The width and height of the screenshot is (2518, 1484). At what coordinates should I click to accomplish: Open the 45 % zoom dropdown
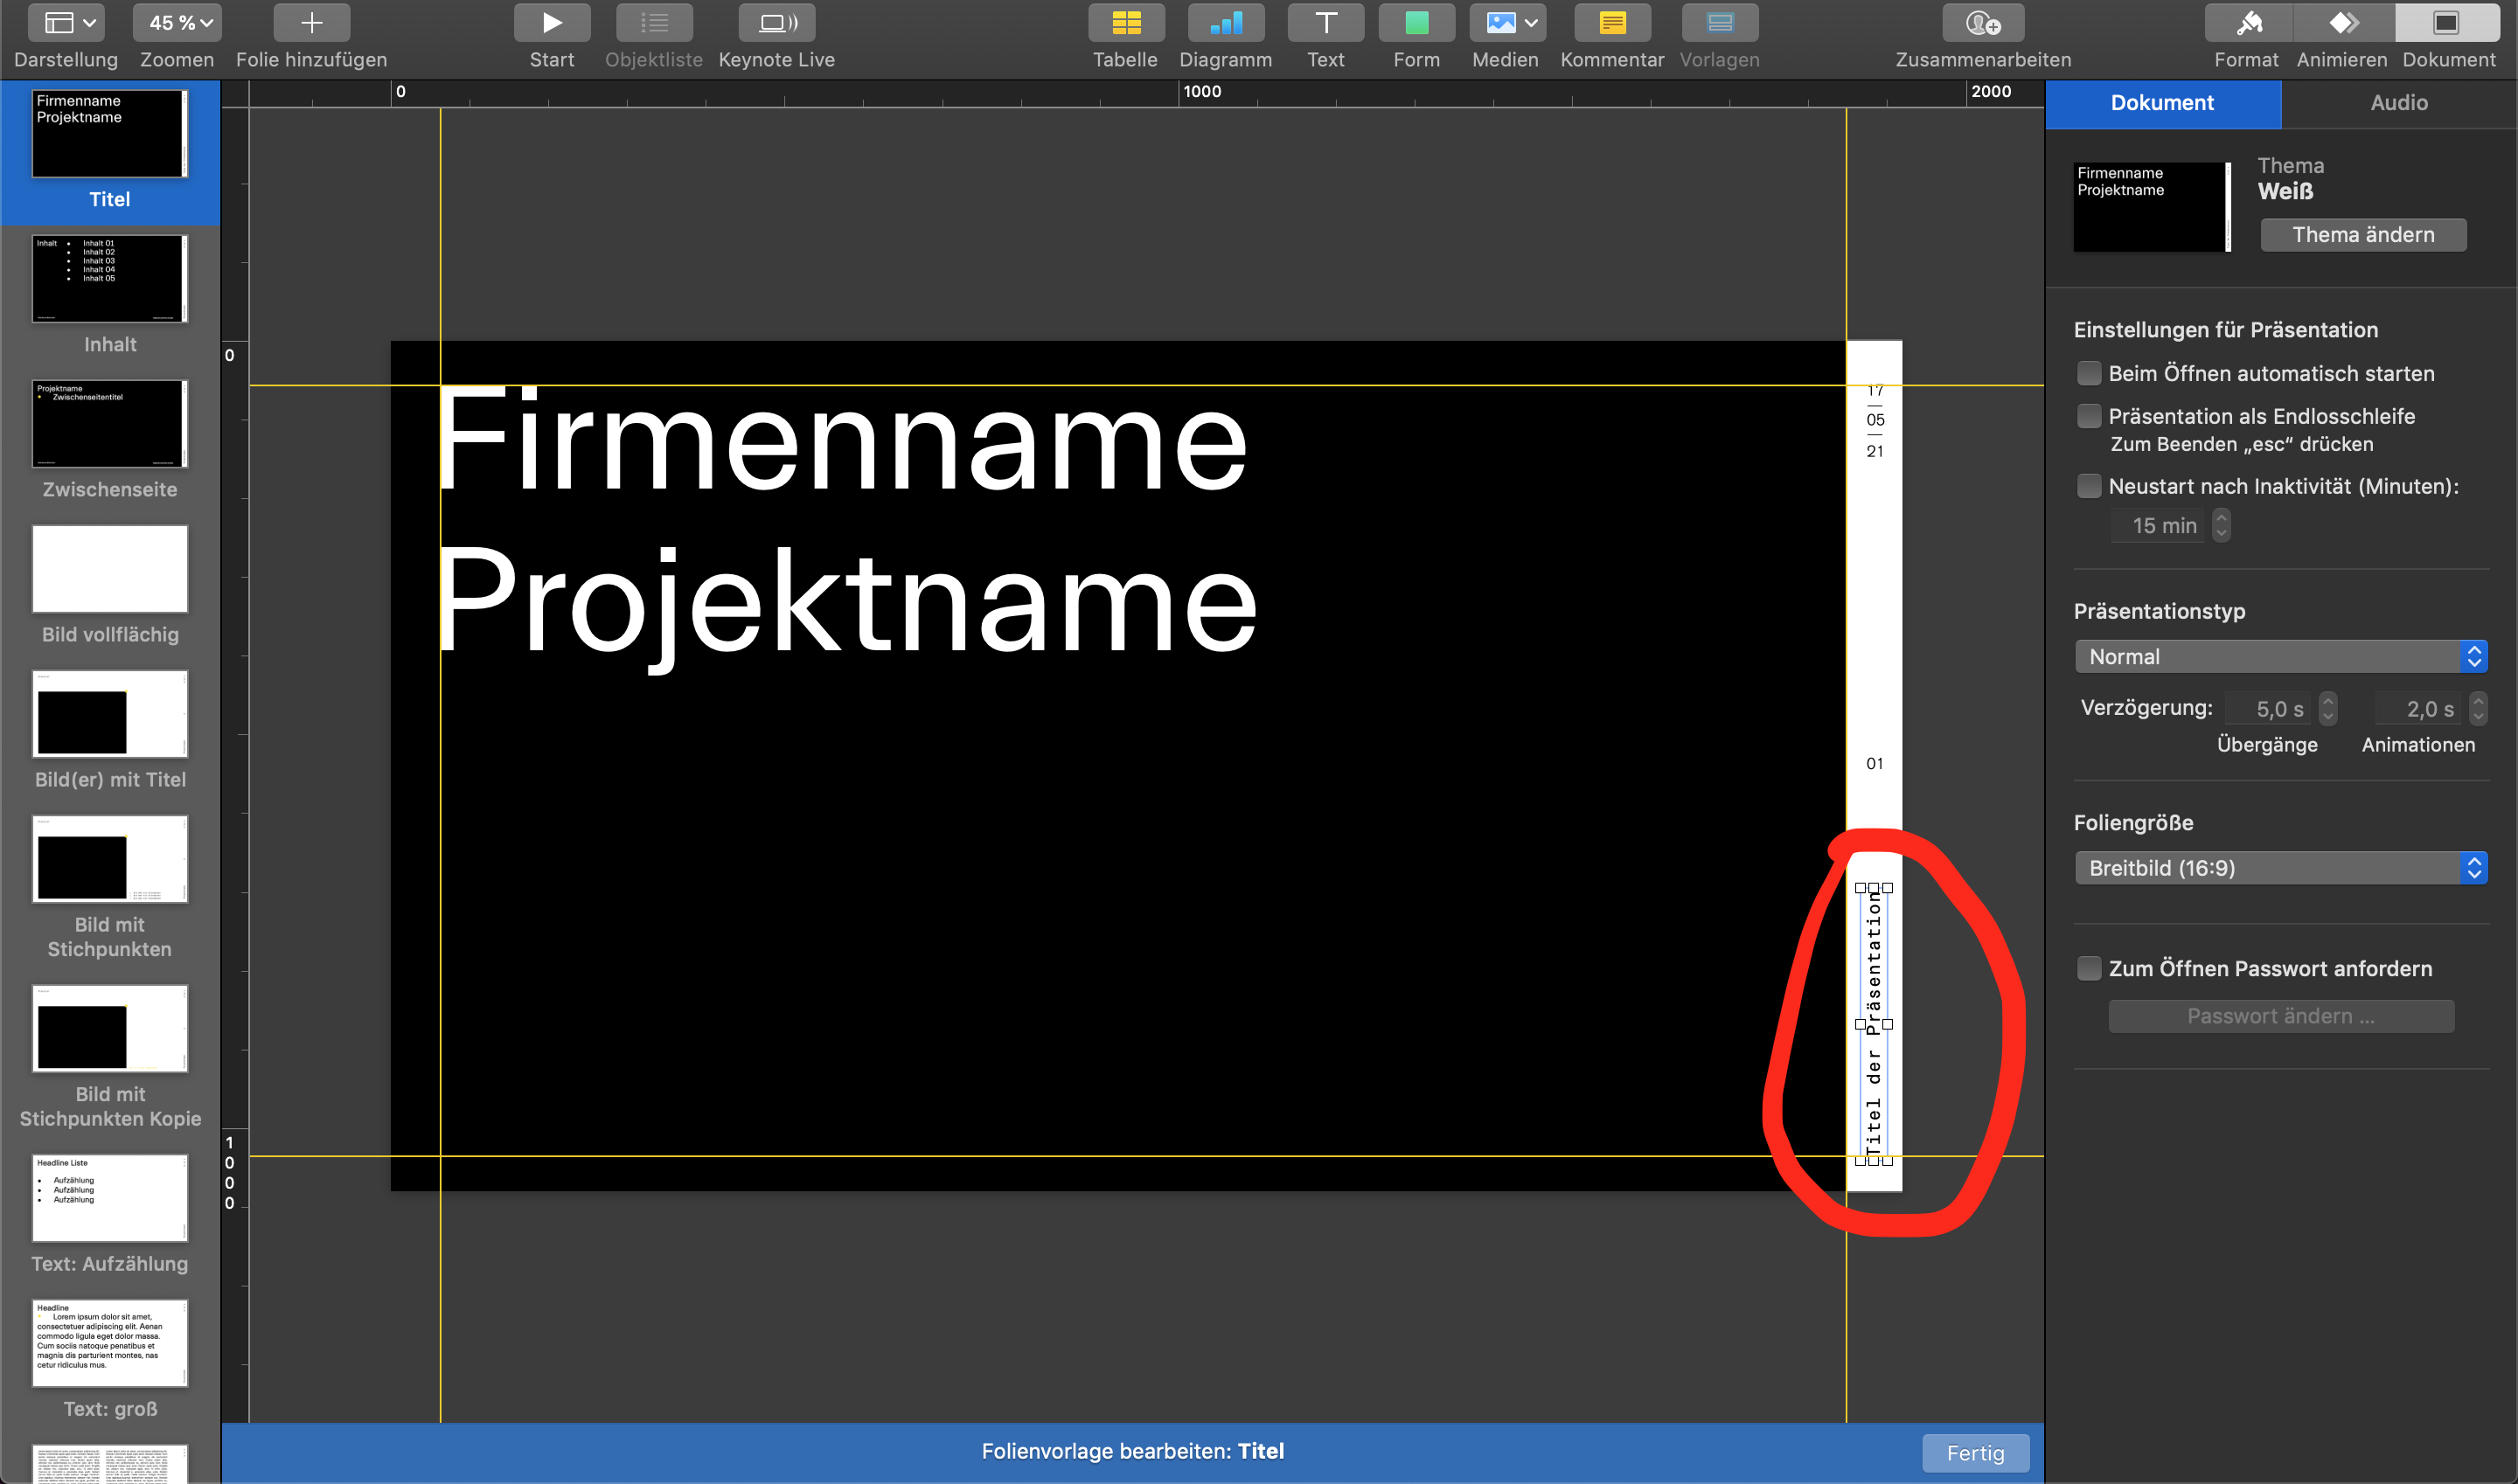click(178, 23)
